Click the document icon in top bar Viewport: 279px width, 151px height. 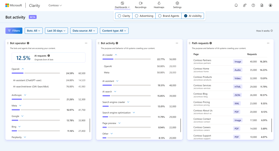(x=262, y=5)
